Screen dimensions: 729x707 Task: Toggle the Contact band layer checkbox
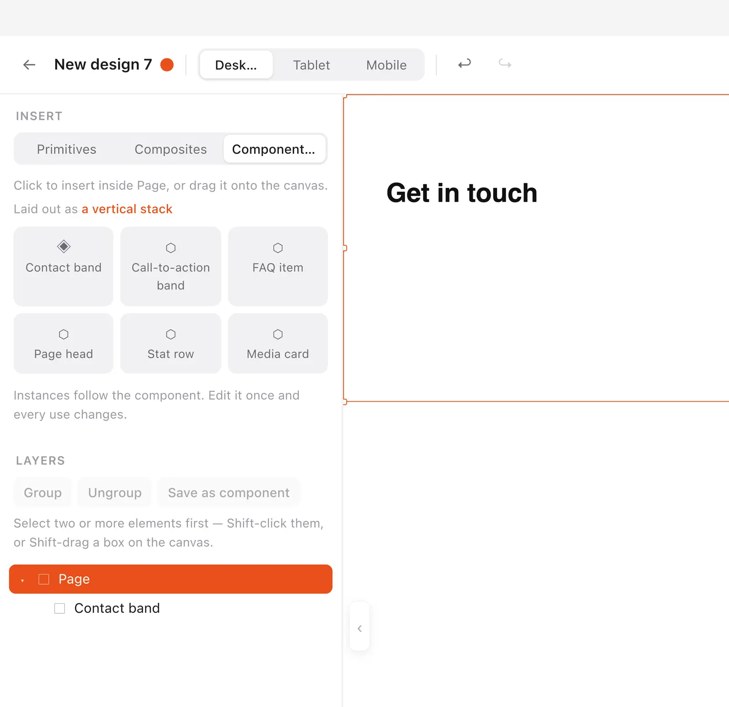60,608
